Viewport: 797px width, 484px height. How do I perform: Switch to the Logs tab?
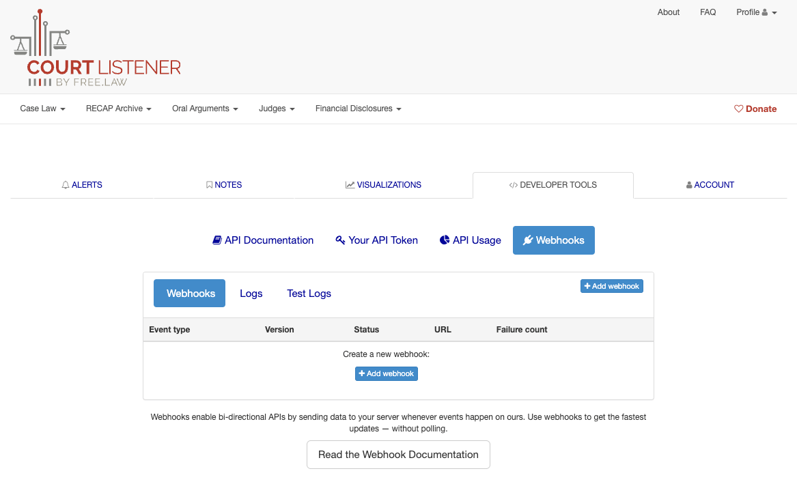point(251,293)
